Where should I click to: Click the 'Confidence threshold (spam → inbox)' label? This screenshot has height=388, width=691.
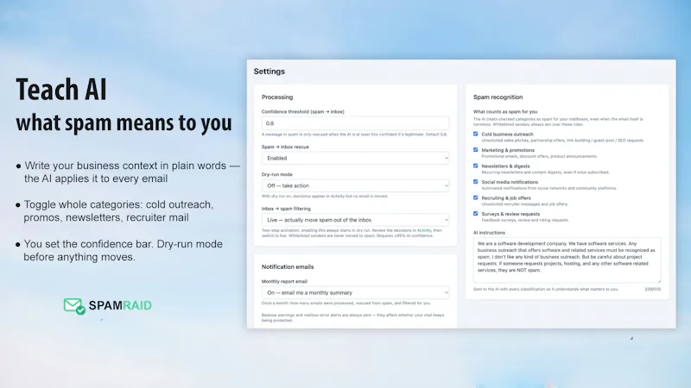303,112
